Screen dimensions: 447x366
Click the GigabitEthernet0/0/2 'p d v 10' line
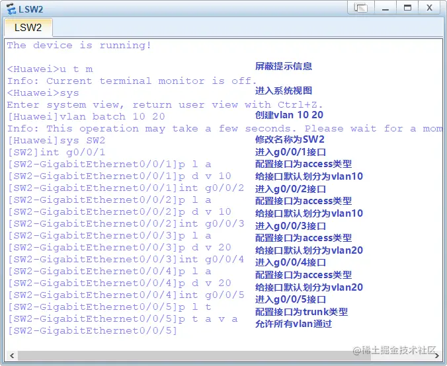pos(119,212)
